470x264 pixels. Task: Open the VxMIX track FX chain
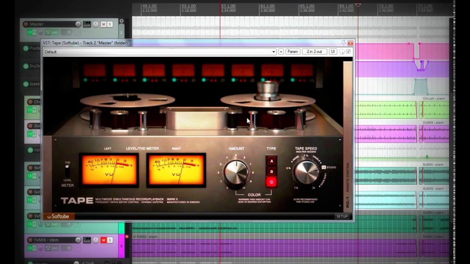click(30, 224)
